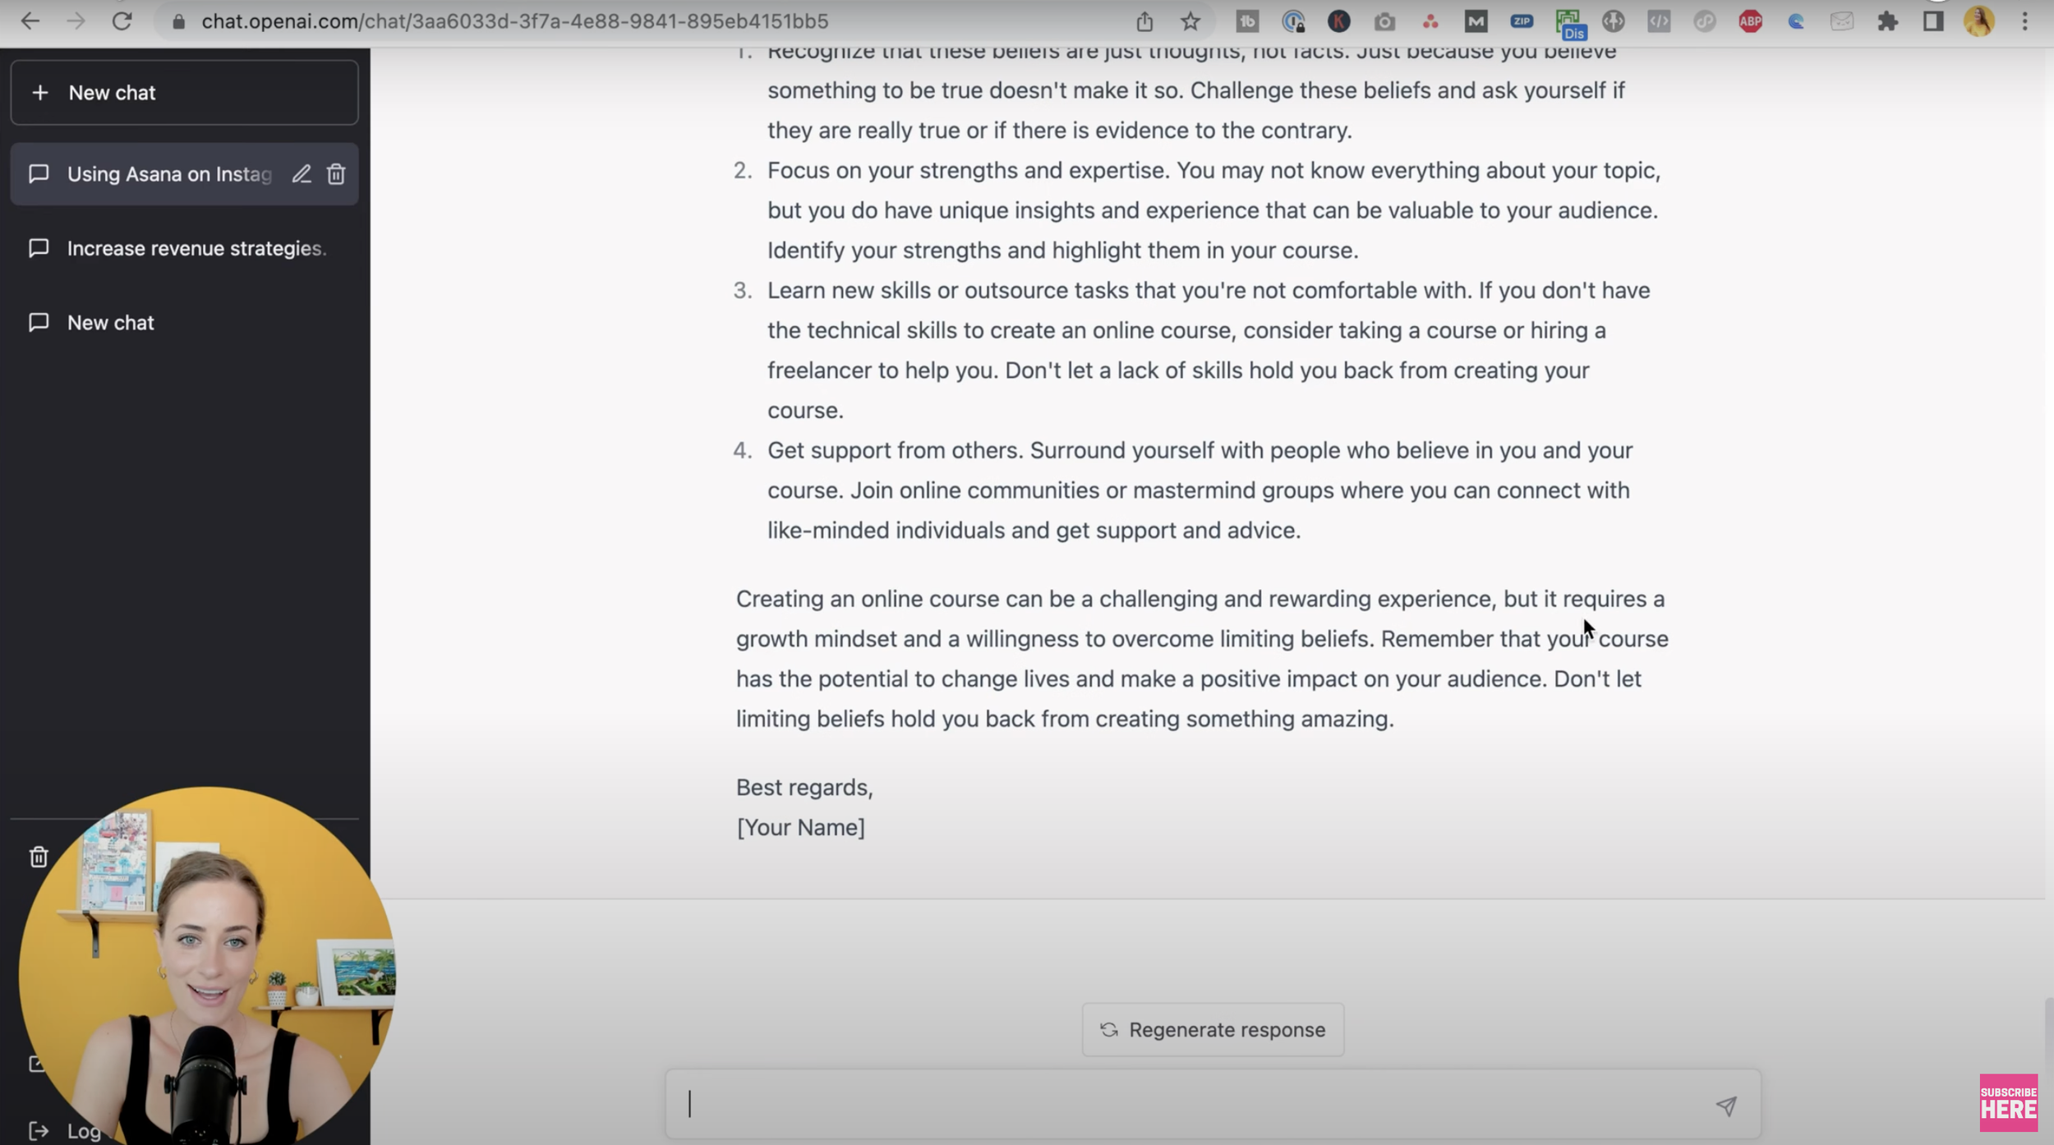Reload the page
This screenshot has width=2054, height=1145.
pos(122,21)
